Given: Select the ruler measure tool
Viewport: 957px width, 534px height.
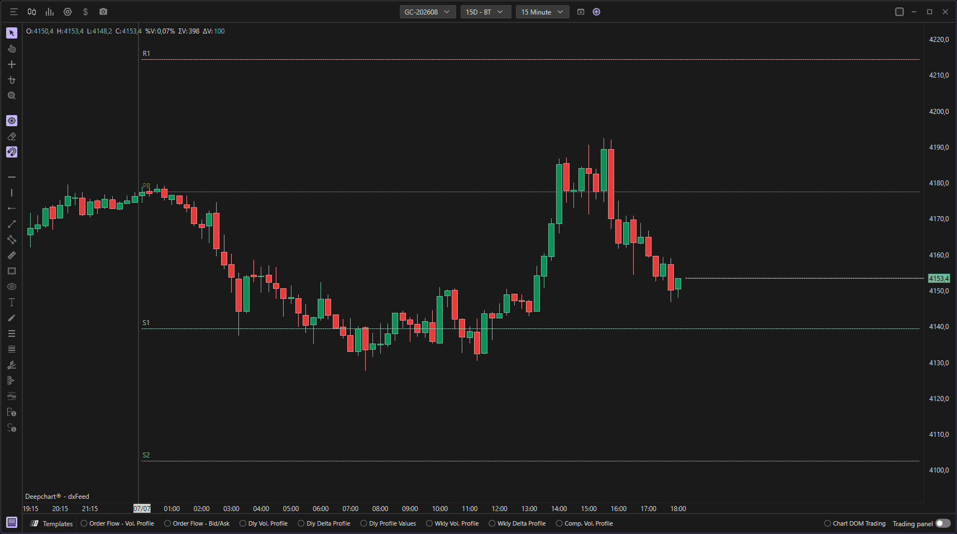Looking at the screenshot, I should (12, 255).
